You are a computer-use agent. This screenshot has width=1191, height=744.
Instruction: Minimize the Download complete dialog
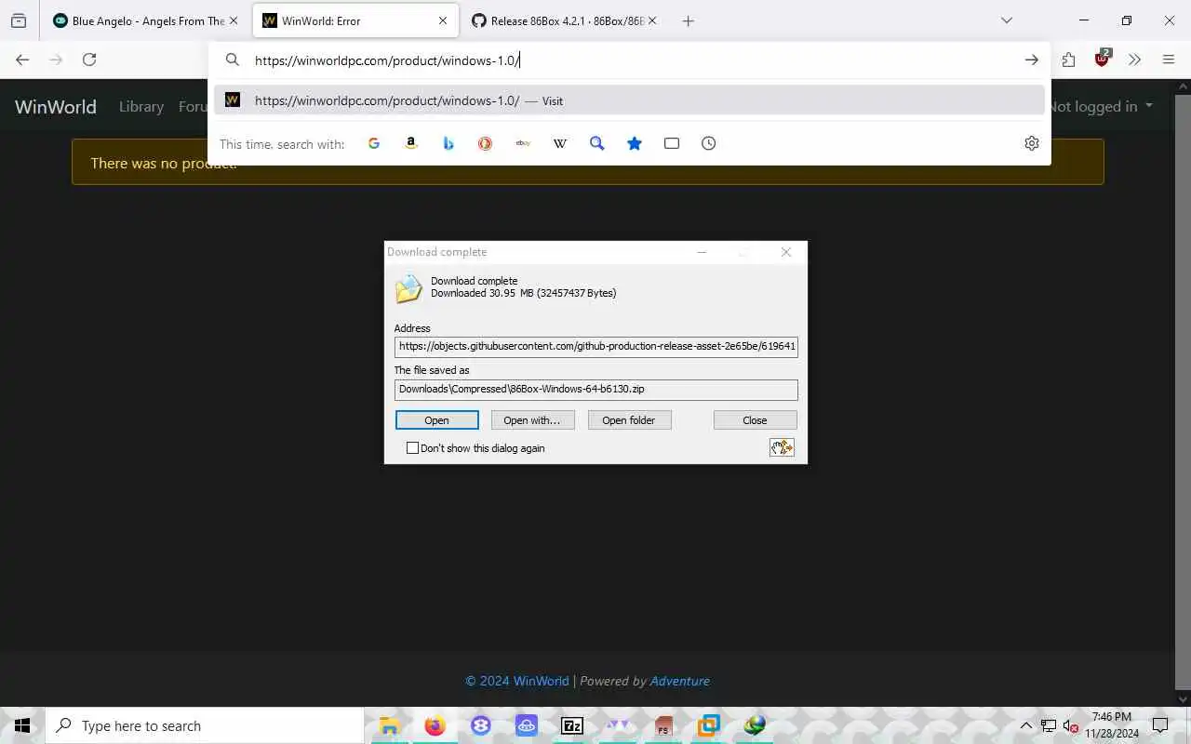[x=702, y=252]
